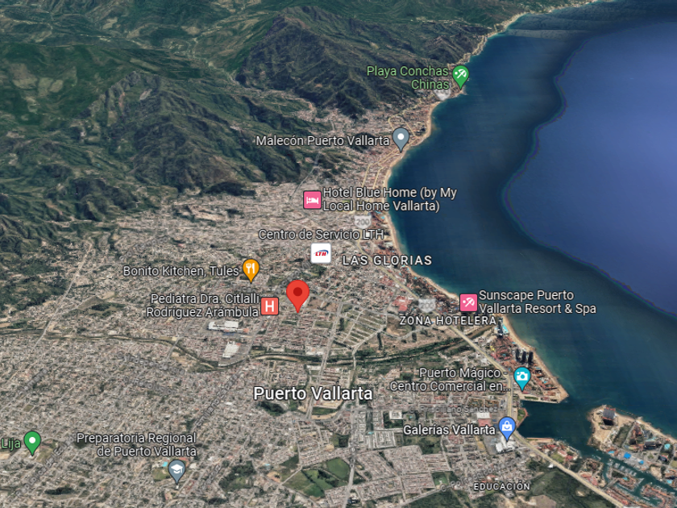Click the EDUCACIÓN neighborhood label
This screenshot has width=677, height=508.
pos(501,486)
